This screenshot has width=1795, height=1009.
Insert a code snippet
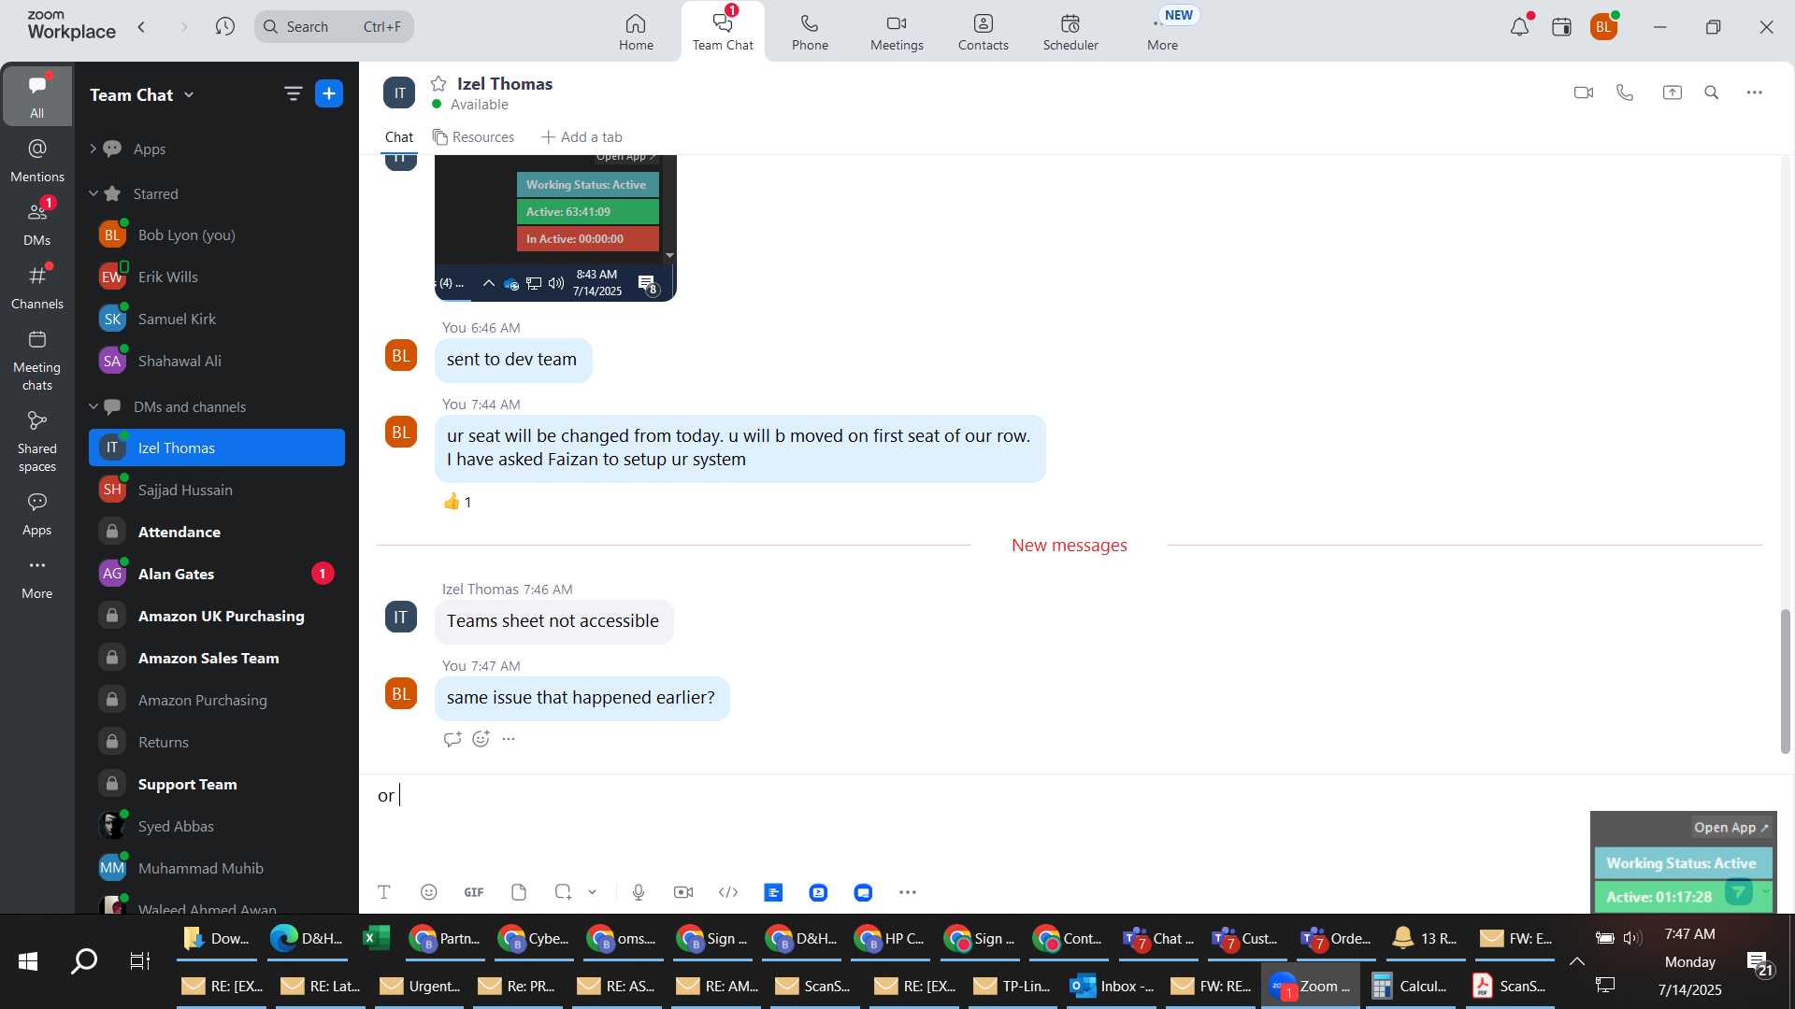pyautogui.click(x=728, y=892)
